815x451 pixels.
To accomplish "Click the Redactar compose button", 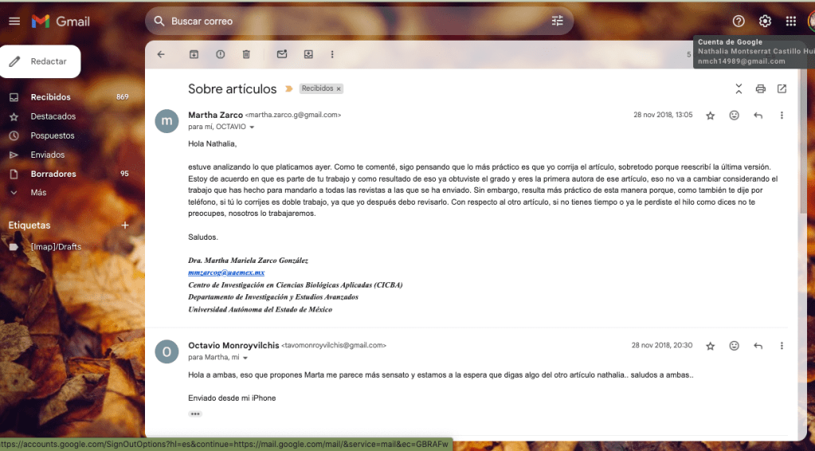I will (x=40, y=61).
